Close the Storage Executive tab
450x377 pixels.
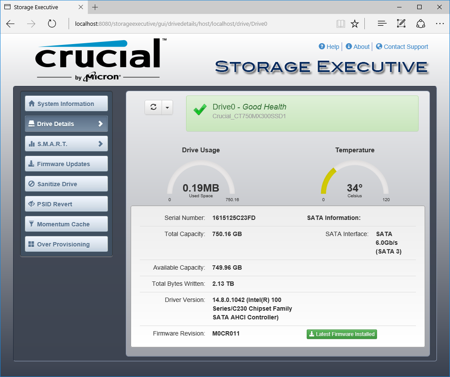[x=81, y=7]
